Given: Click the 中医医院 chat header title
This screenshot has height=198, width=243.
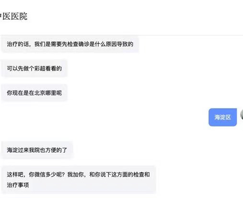Looking at the screenshot, I should 13,16.
